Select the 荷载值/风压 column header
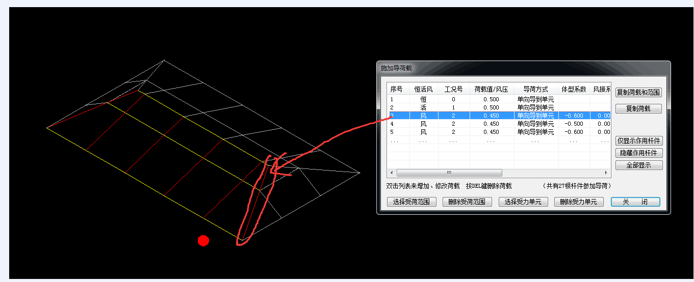 pos(492,89)
